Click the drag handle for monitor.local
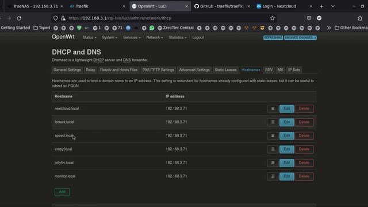The width and height of the screenshot is (368, 207). pos(273,177)
